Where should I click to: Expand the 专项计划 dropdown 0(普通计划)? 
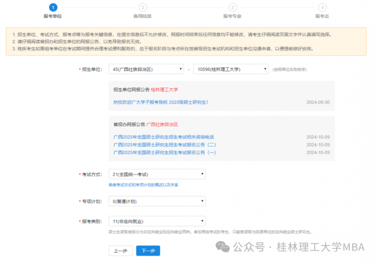pos(157,201)
